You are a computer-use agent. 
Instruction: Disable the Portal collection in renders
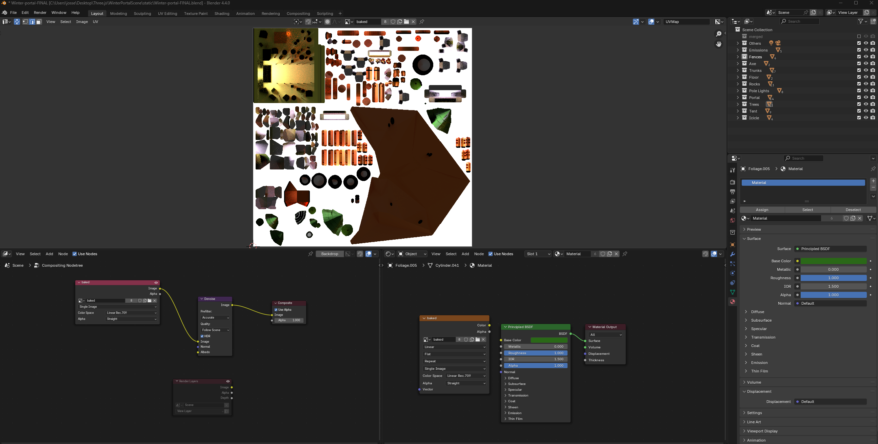(873, 98)
